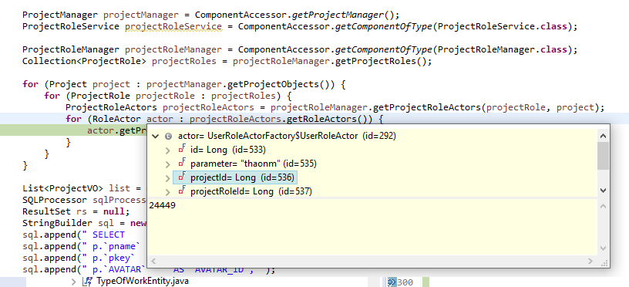
Task: Click the sql.append(" p.`pname` line
Action: click(x=82, y=246)
